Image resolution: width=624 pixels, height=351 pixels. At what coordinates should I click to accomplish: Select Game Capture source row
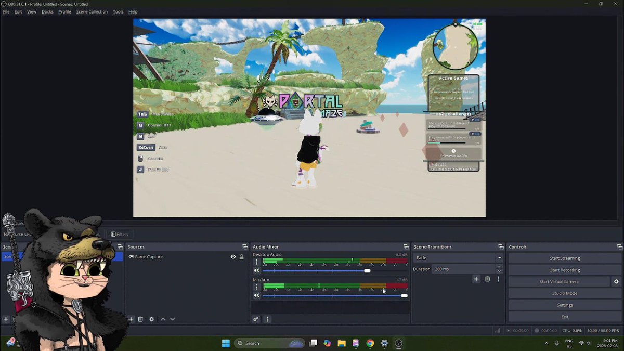(186, 257)
